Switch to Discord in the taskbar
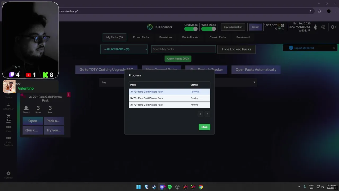Image resolution: width=339 pixels, height=191 pixels. point(162,187)
